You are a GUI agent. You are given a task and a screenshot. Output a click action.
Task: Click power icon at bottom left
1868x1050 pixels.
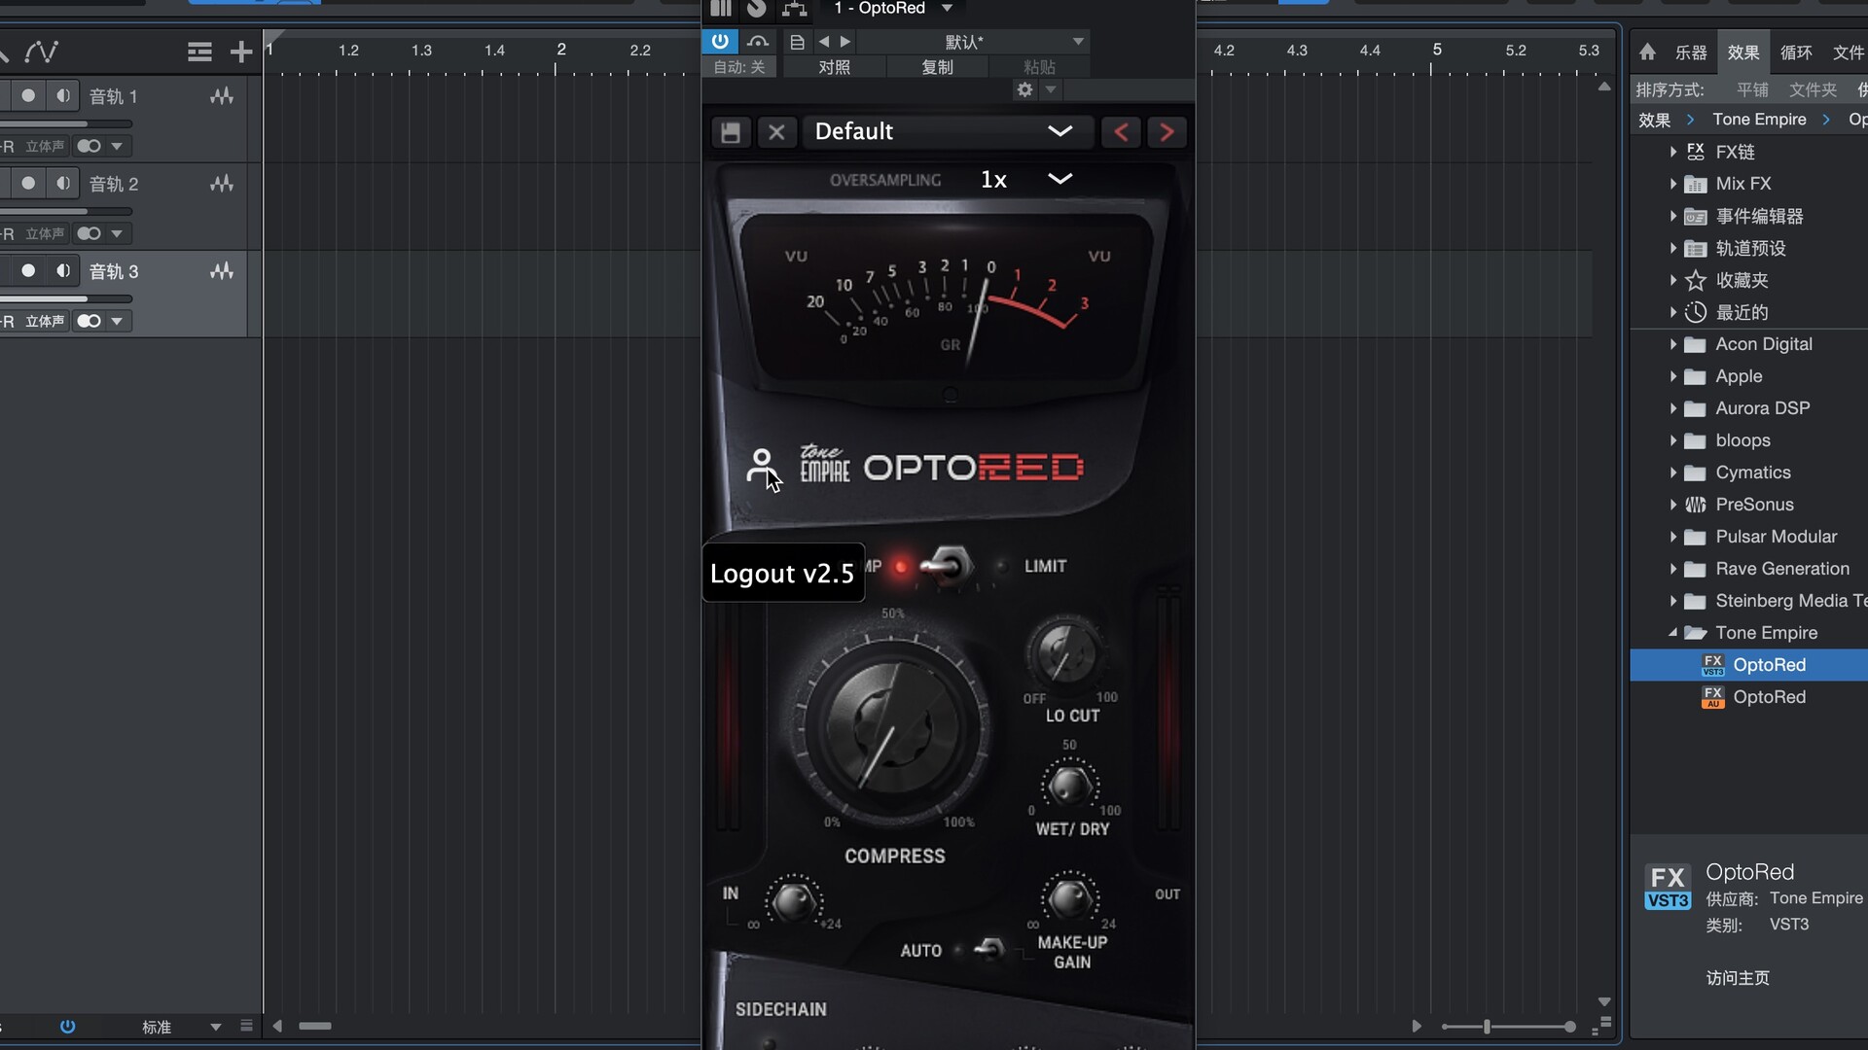click(x=67, y=1027)
